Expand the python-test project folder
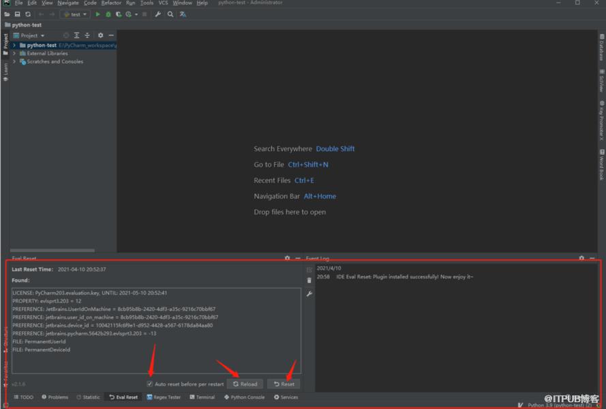 pos(14,45)
